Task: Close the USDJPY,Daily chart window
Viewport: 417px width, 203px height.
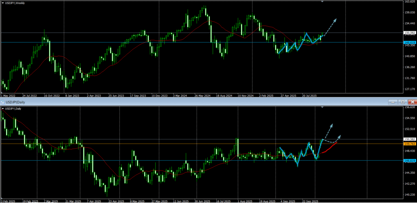Action: pyautogui.click(x=412, y=102)
